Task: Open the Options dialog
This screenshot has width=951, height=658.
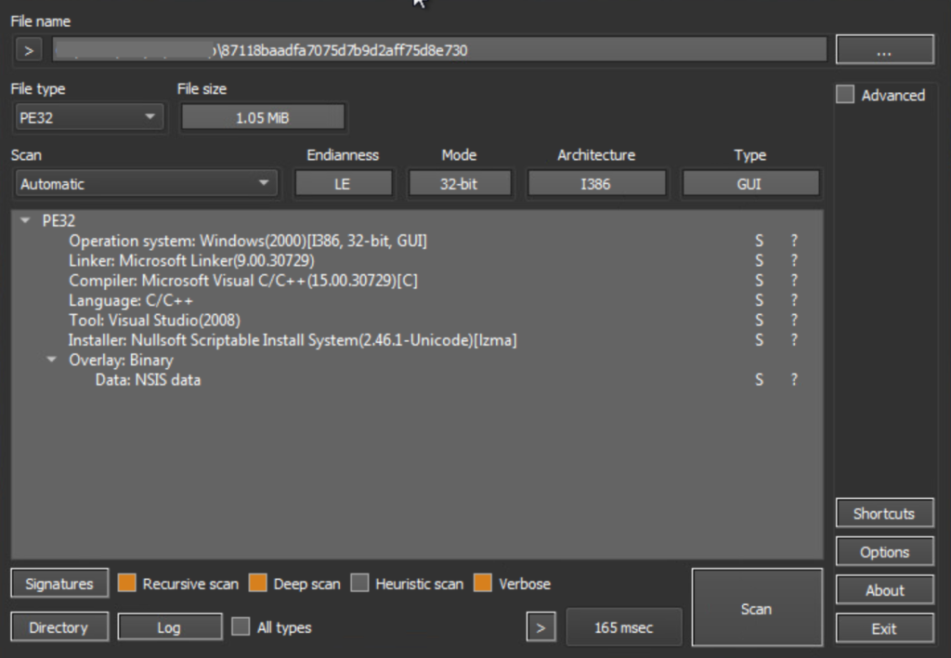Action: pyautogui.click(x=883, y=551)
